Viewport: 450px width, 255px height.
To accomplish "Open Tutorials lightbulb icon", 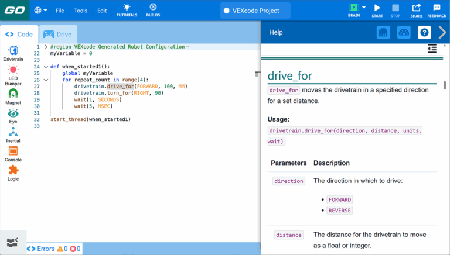I will coord(127,11).
